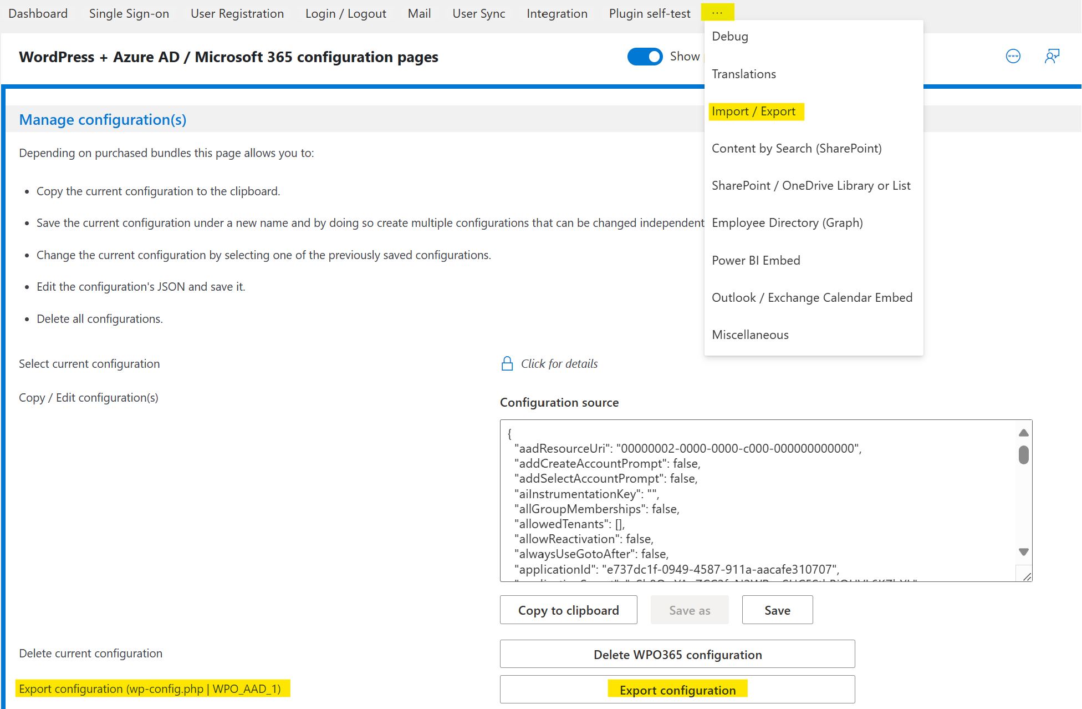Click the Save button
The width and height of the screenshot is (1082, 709).
tap(778, 610)
